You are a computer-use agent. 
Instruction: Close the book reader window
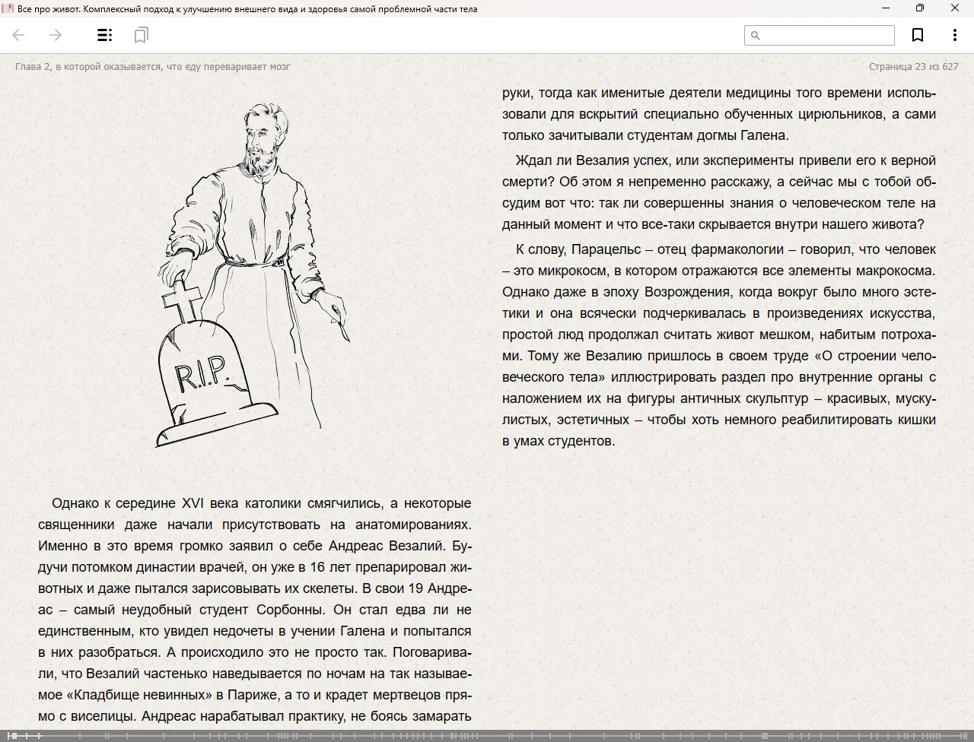pyautogui.click(x=954, y=8)
